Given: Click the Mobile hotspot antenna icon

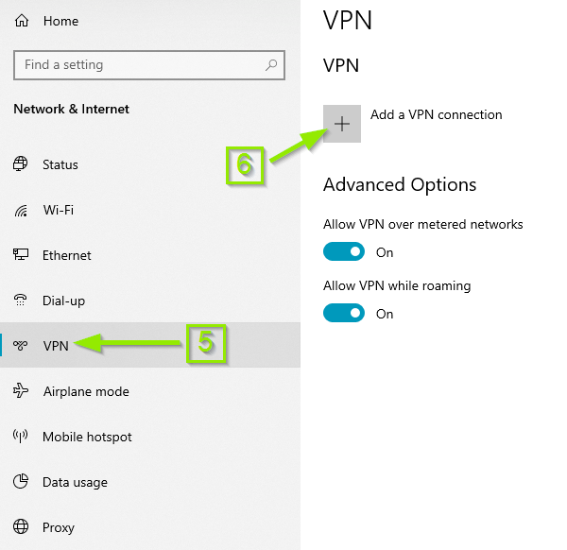Looking at the screenshot, I should point(20,436).
